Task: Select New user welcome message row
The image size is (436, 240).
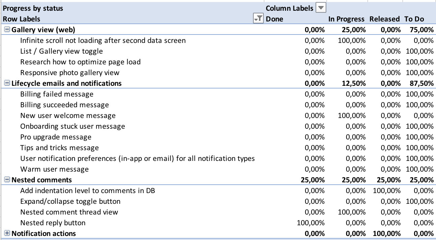Action: pyautogui.click(x=68, y=116)
